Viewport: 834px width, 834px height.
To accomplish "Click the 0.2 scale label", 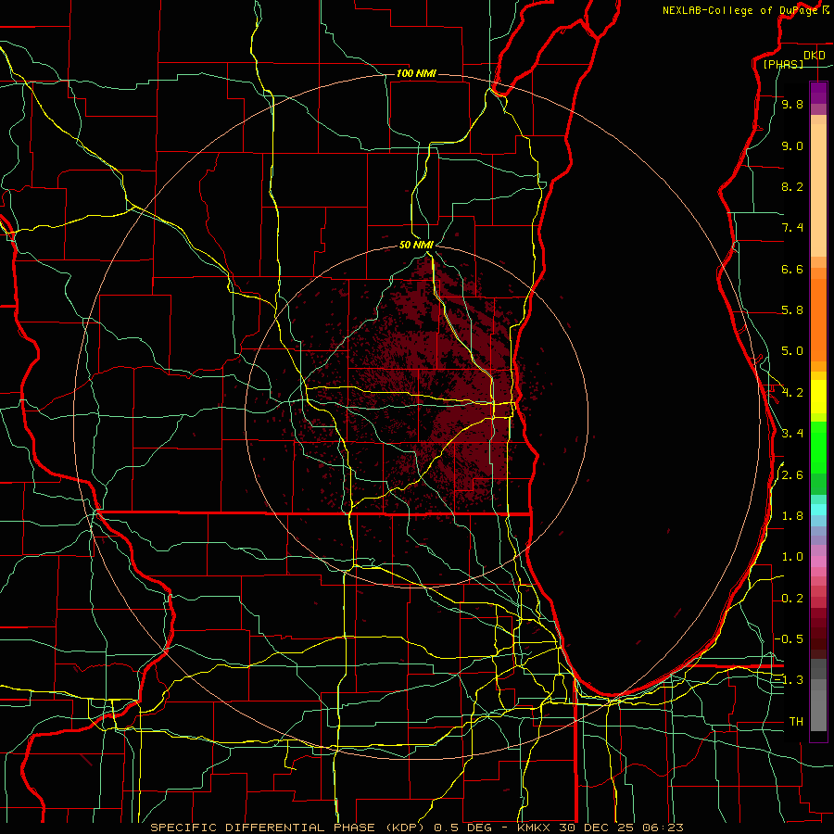I will (792, 599).
